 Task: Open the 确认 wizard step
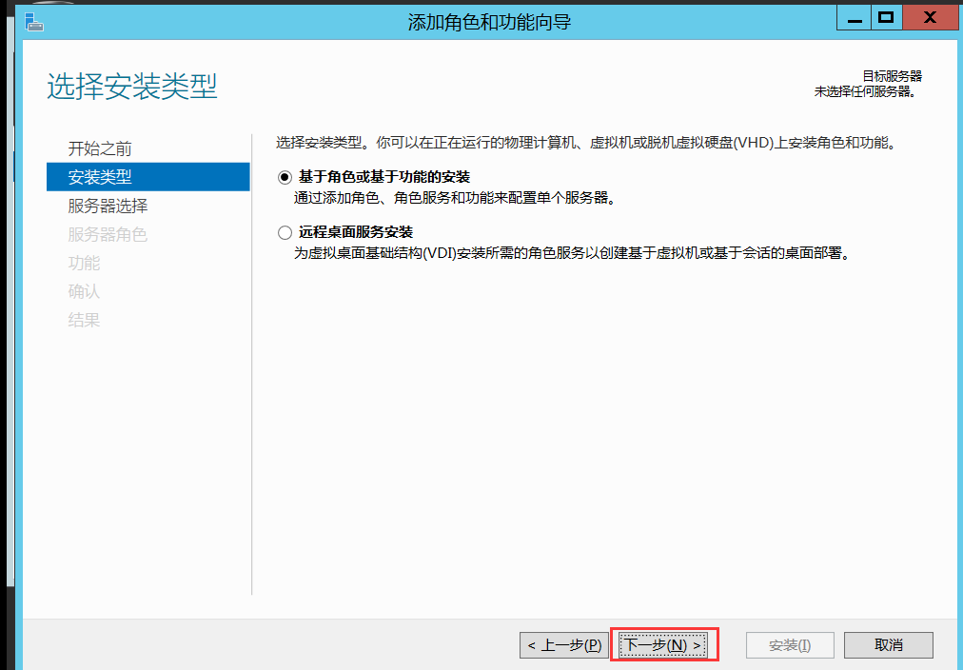[x=84, y=291]
